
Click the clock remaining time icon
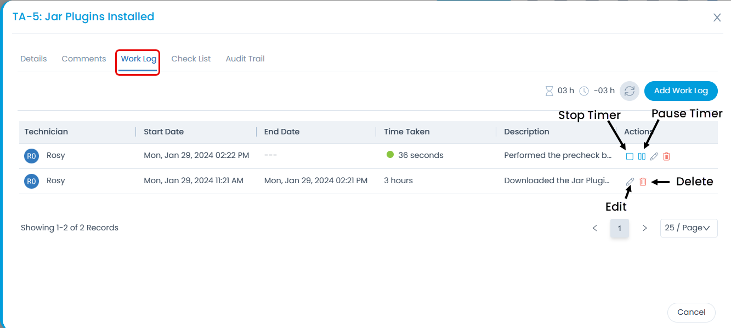click(x=584, y=91)
